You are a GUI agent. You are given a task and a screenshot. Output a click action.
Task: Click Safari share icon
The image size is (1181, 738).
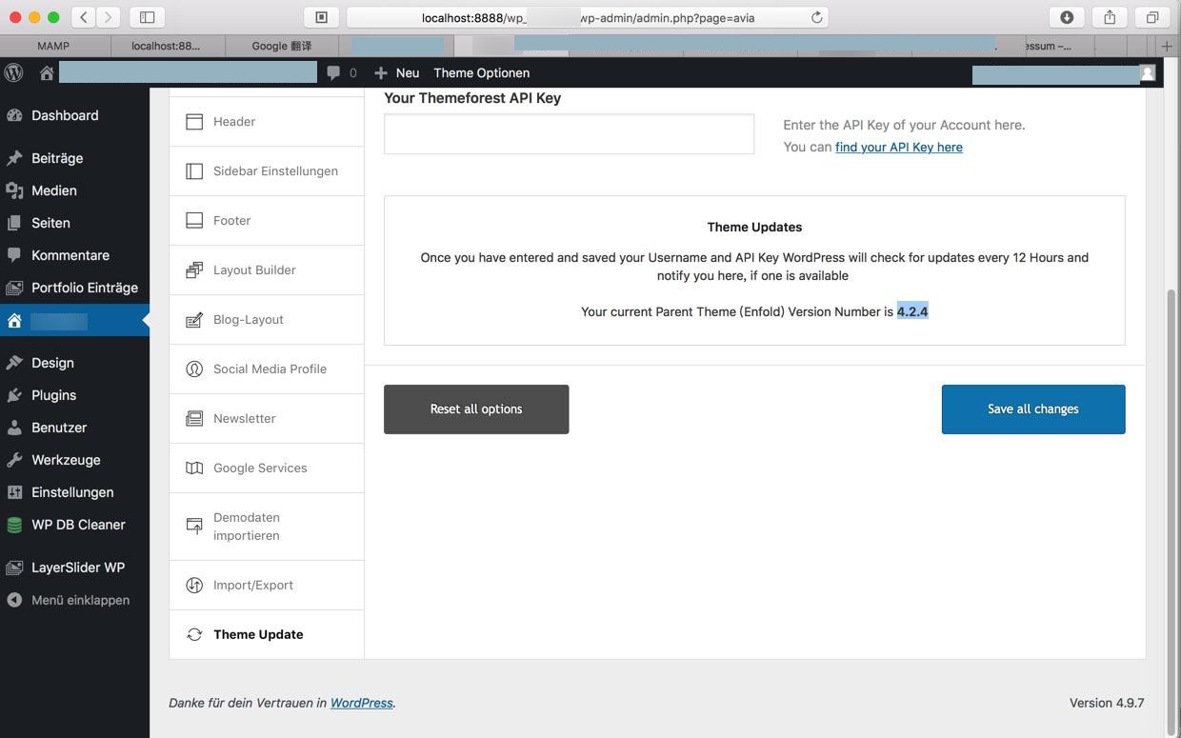click(x=1110, y=17)
